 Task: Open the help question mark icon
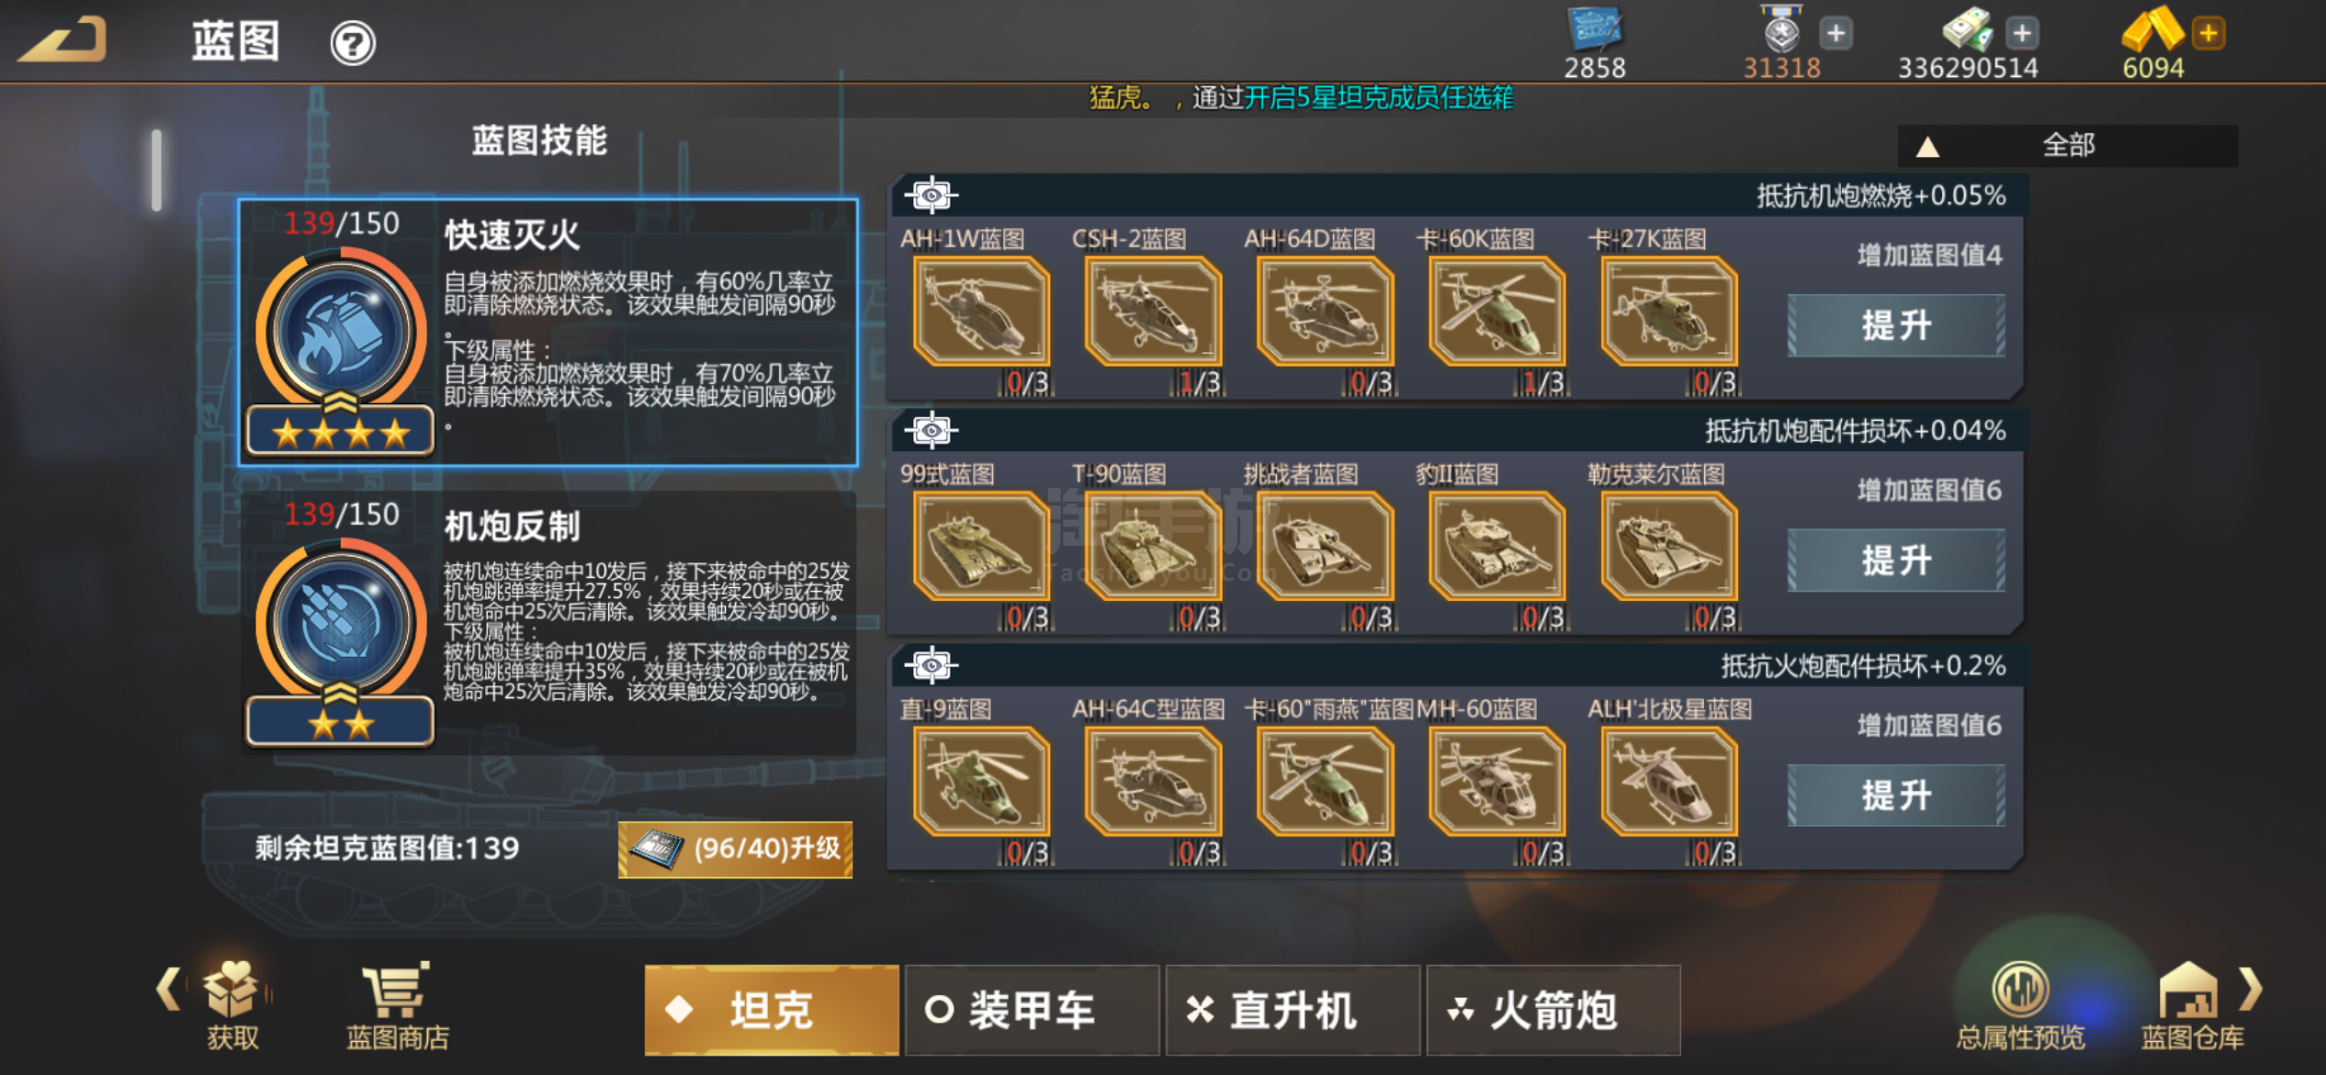point(353,42)
